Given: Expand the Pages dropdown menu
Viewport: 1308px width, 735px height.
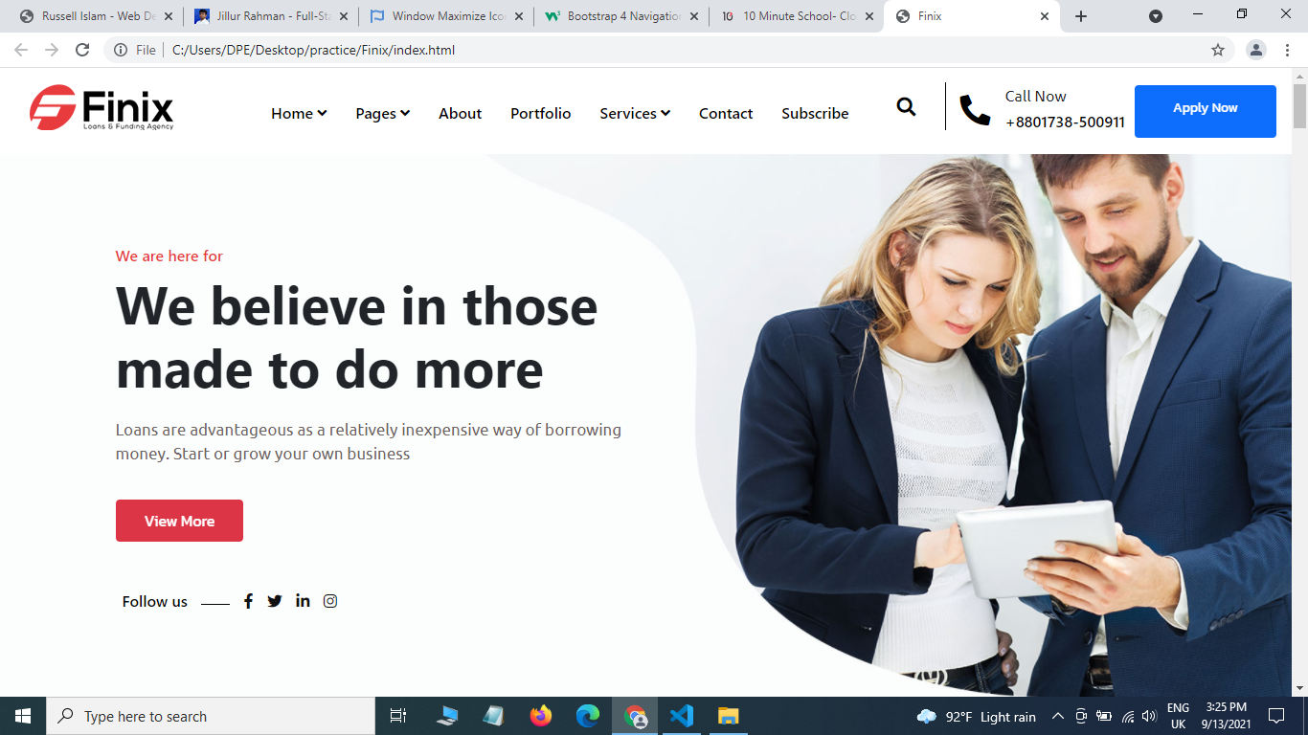Looking at the screenshot, I should [x=382, y=113].
